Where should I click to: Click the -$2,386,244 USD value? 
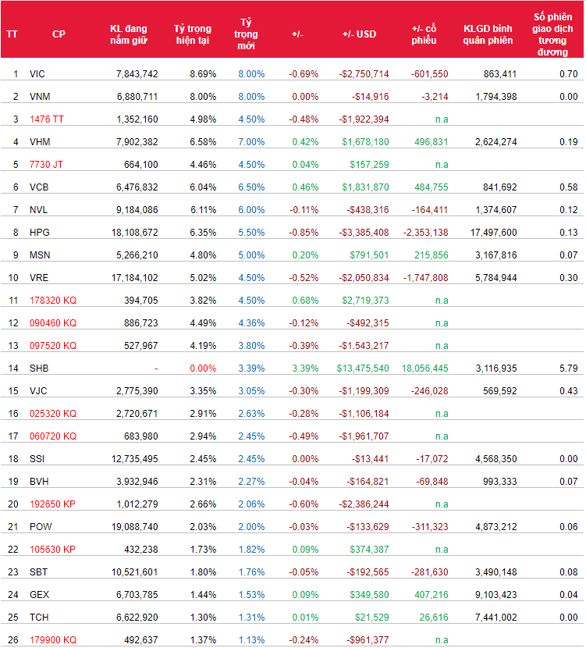364,504
